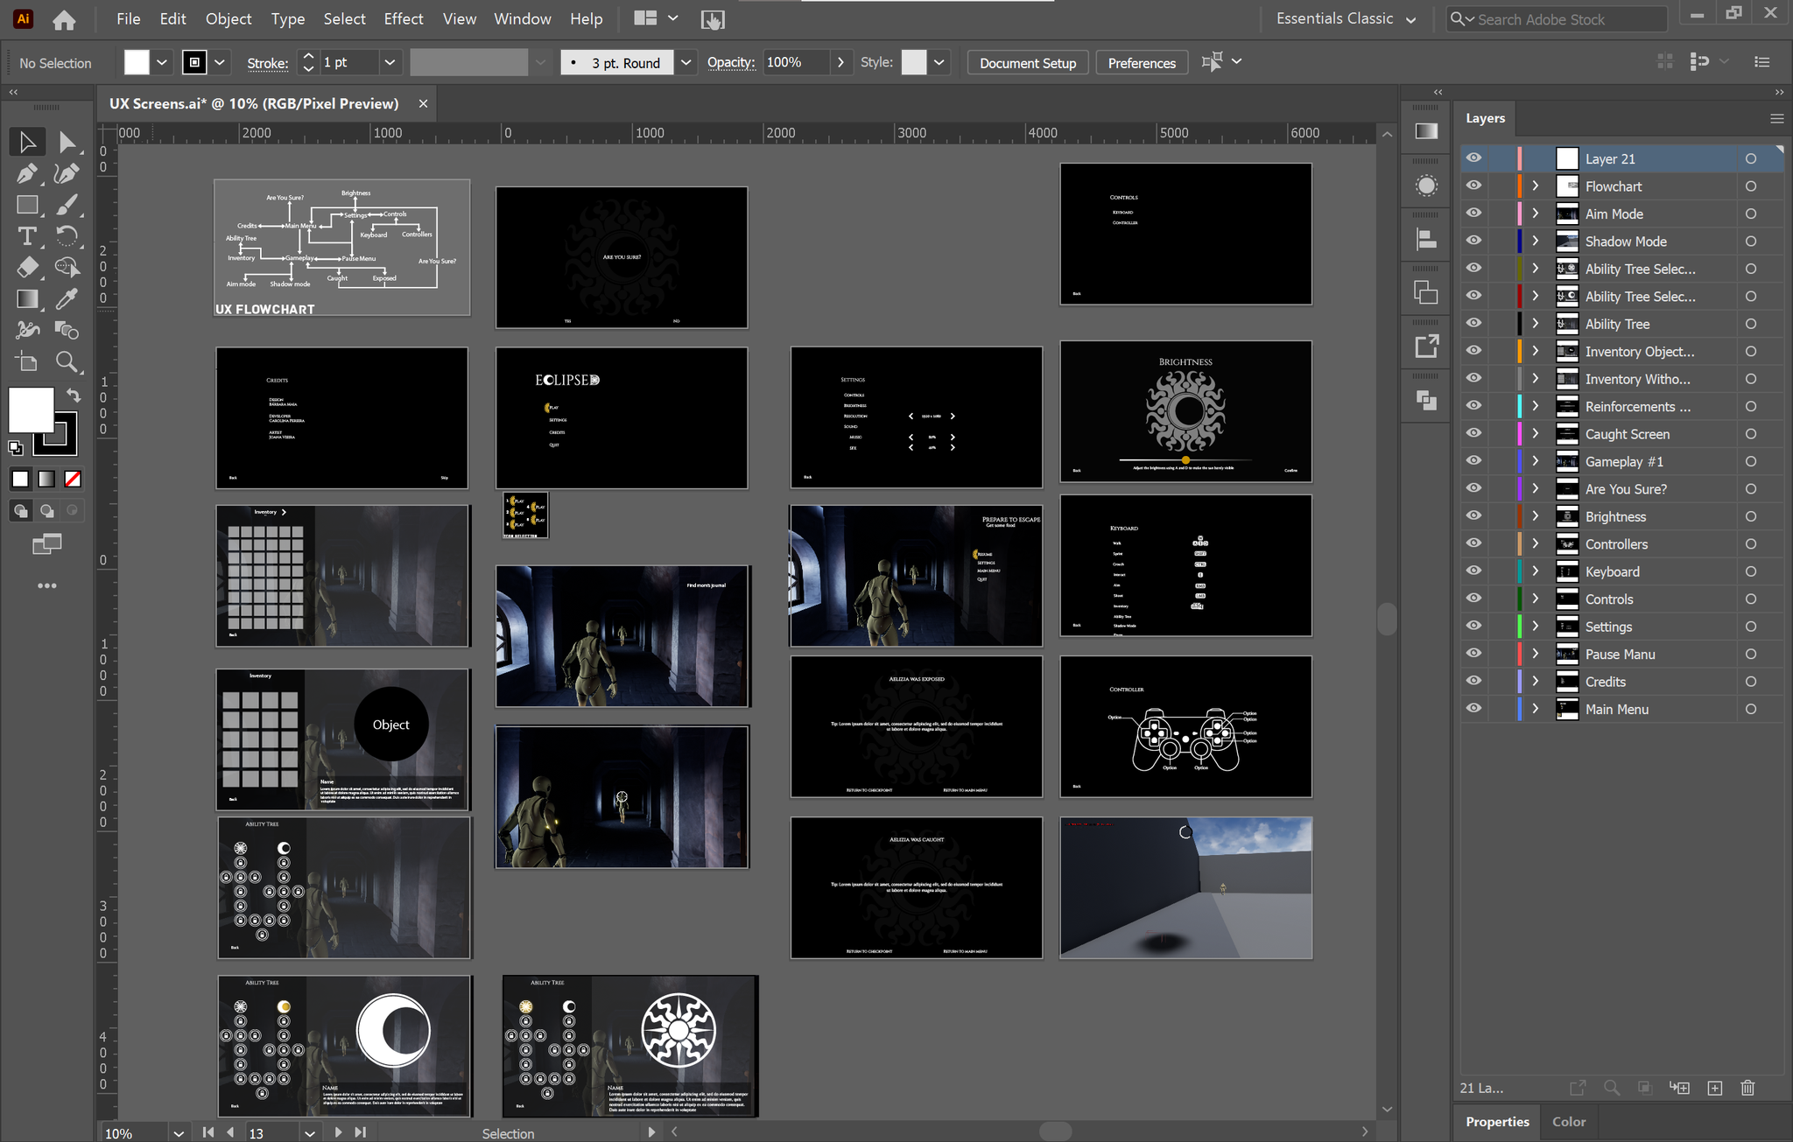Viewport: 1793px width, 1142px height.
Task: Click the Preferences button
Action: click(1142, 63)
